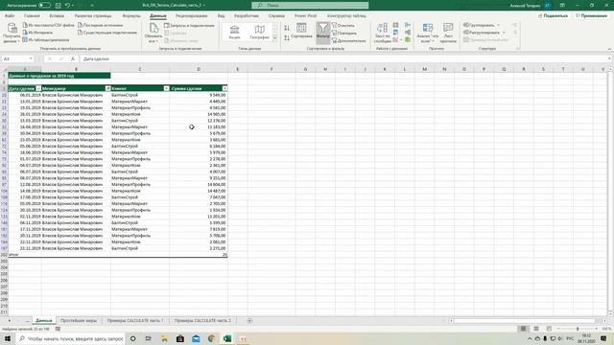Select column D header
This screenshot has height=345, width=614.
[199, 69]
